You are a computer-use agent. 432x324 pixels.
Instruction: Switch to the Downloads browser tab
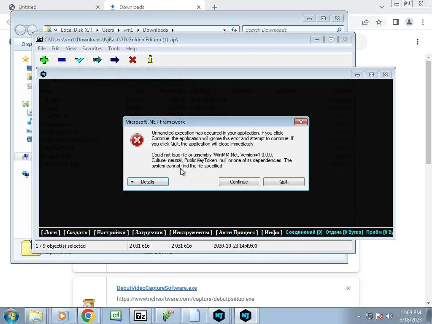point(154,7)
